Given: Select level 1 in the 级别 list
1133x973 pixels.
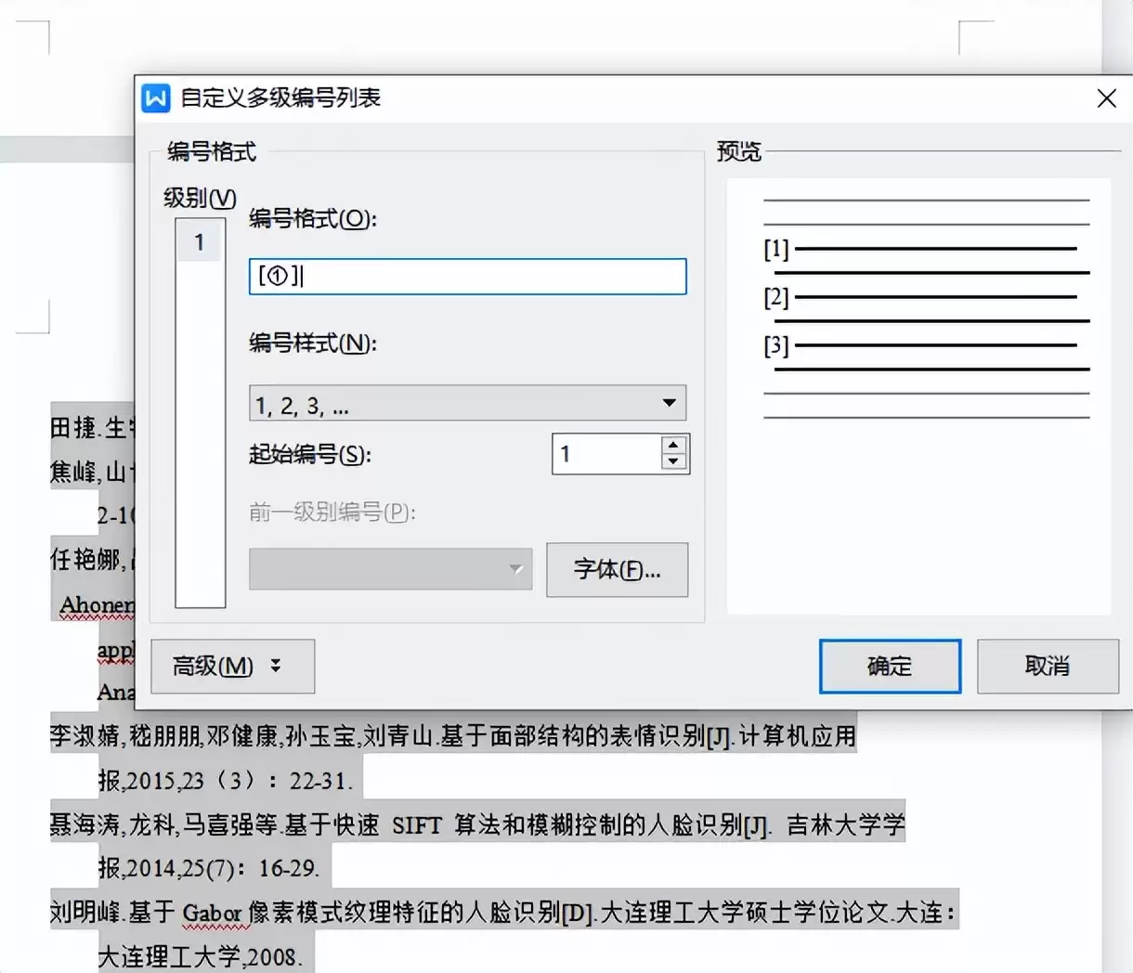Looking at the screenshot, I should click(200, 242).
